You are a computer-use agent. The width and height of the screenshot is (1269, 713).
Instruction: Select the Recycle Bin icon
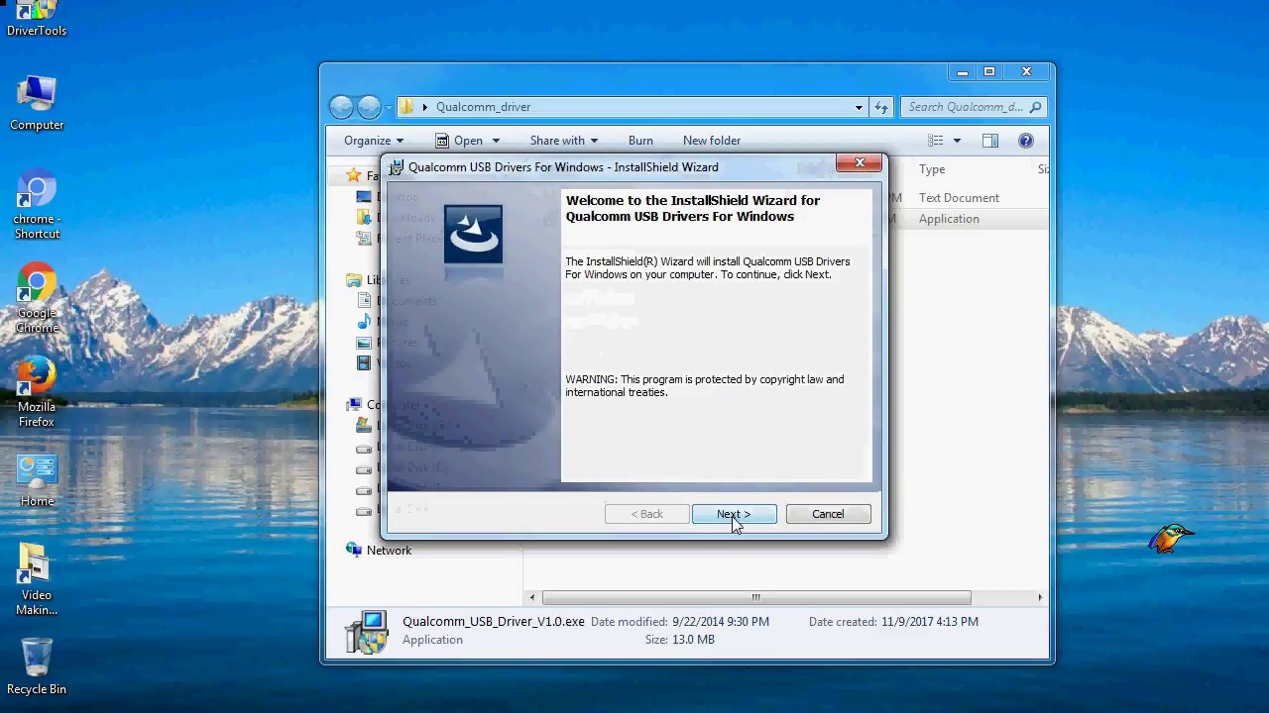tap(37, 665)
